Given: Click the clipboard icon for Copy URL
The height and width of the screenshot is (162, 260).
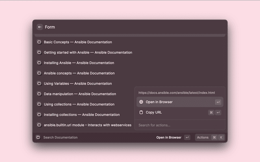Looking at the screenshot, I should 141,112.
